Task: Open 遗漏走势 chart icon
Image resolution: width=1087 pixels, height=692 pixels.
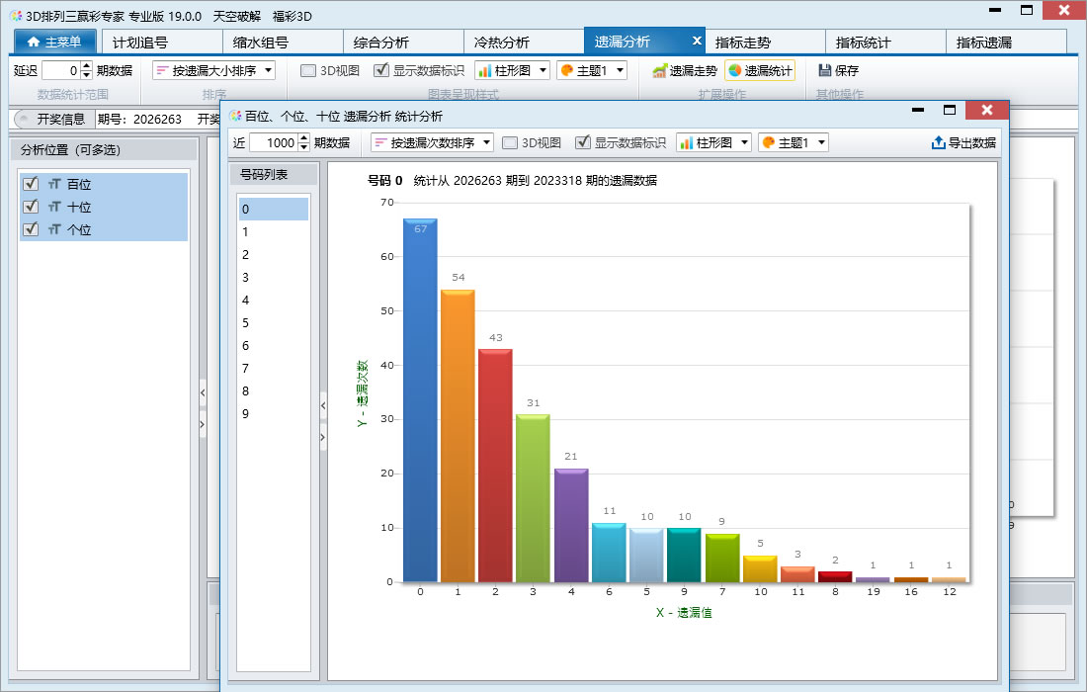Action: coord(659,71)
